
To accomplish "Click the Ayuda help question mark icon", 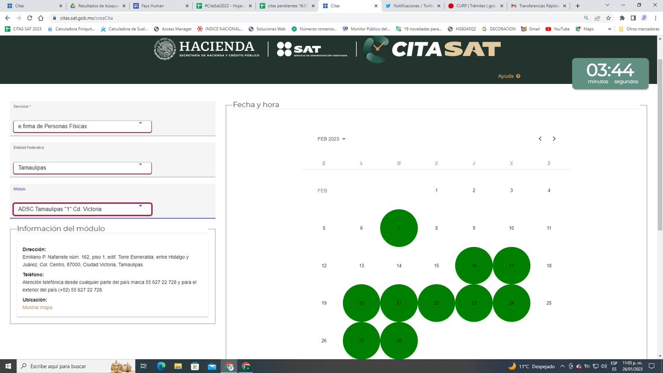I will 518,76.
